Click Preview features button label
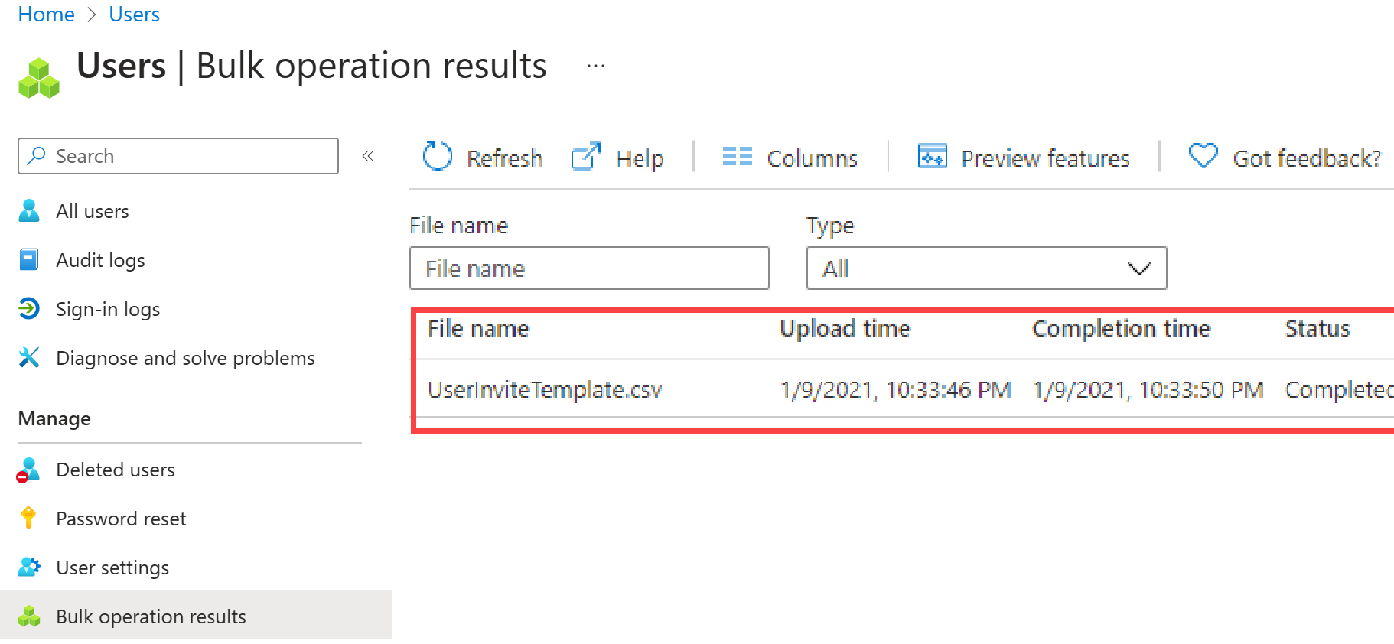 pos(1045,158)
